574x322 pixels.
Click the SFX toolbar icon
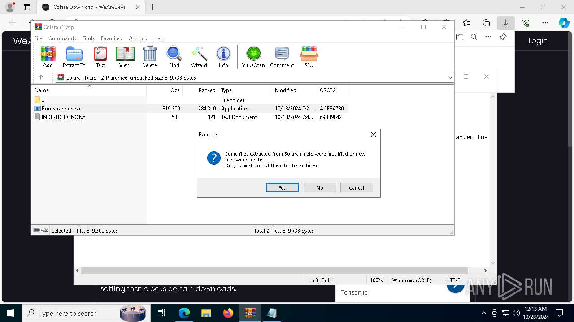[x=309, y=57]
